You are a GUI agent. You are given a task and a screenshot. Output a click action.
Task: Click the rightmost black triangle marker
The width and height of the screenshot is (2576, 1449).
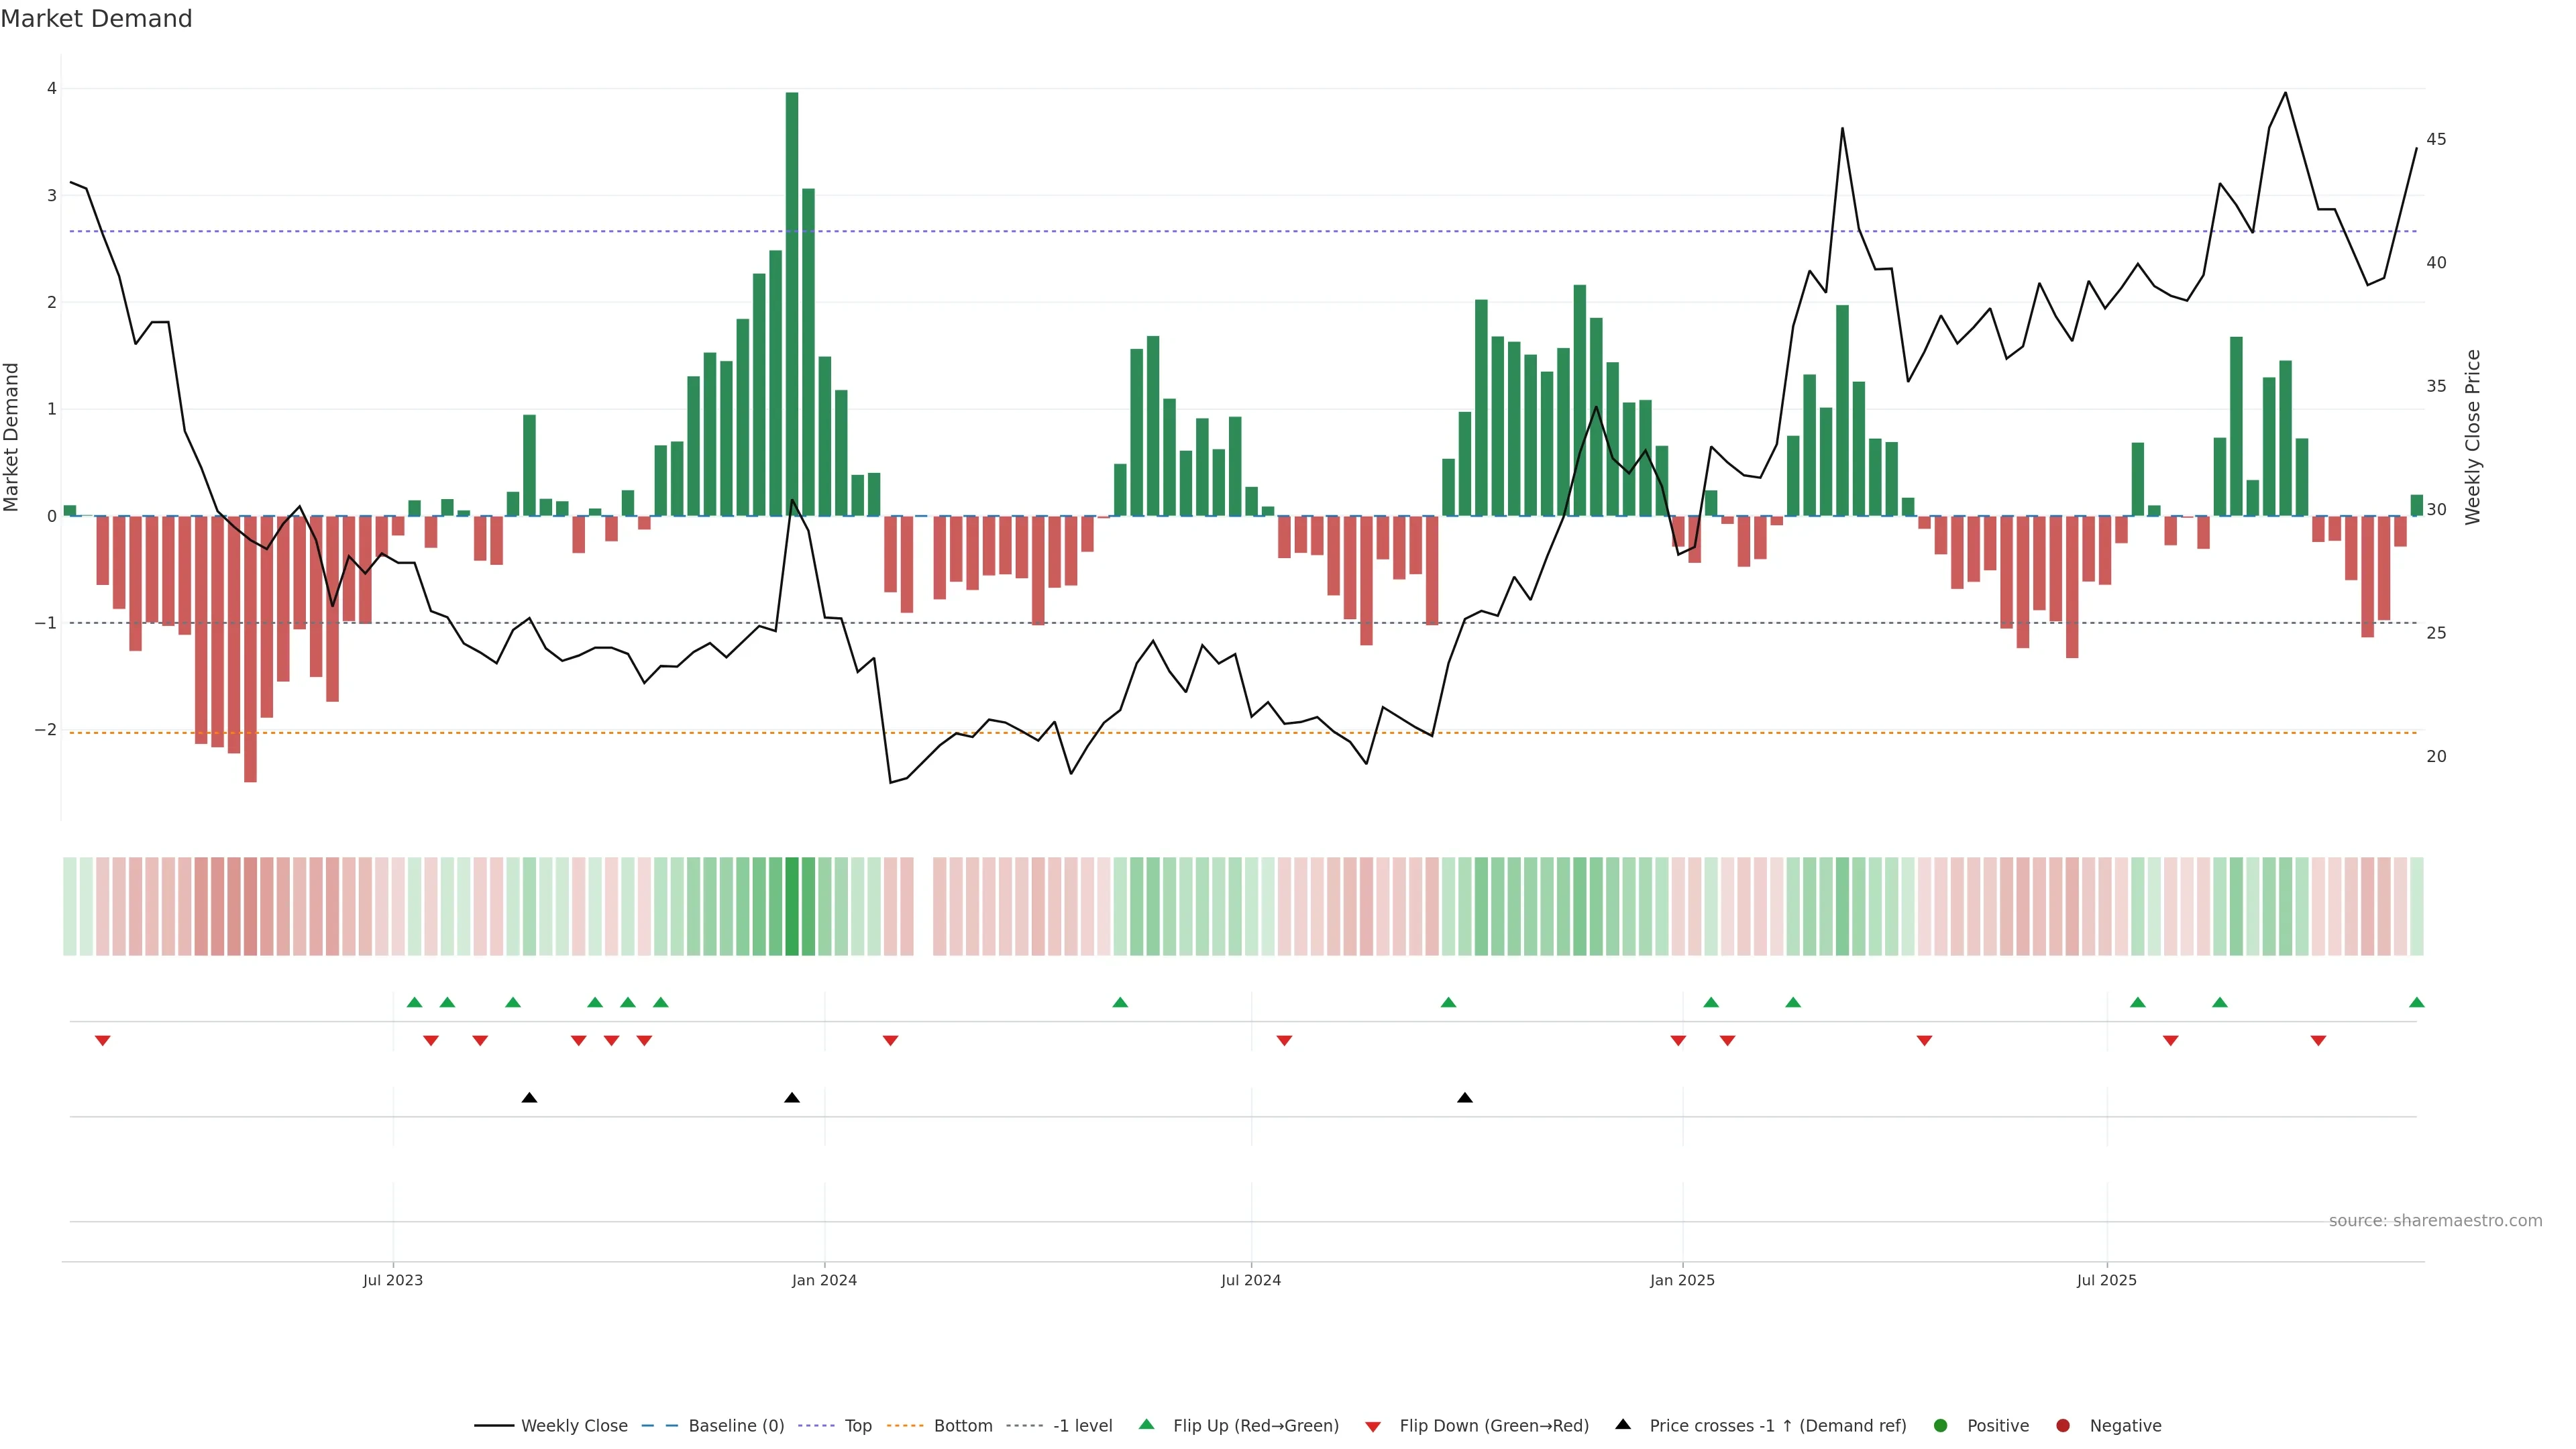[1464, 1098]
